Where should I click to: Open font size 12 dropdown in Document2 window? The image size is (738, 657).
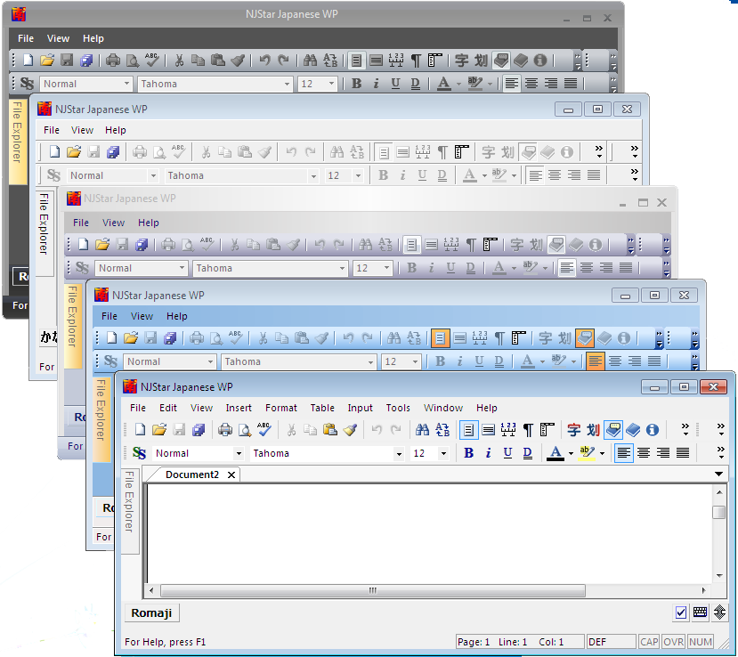coord(443,454)
